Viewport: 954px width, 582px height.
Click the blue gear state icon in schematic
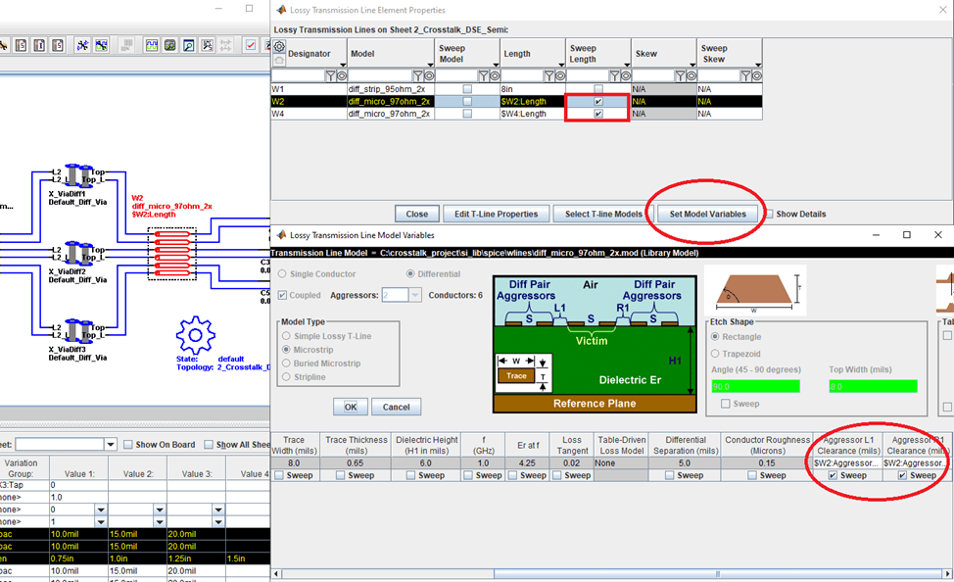pyautogui.click(x=195, y=335)
